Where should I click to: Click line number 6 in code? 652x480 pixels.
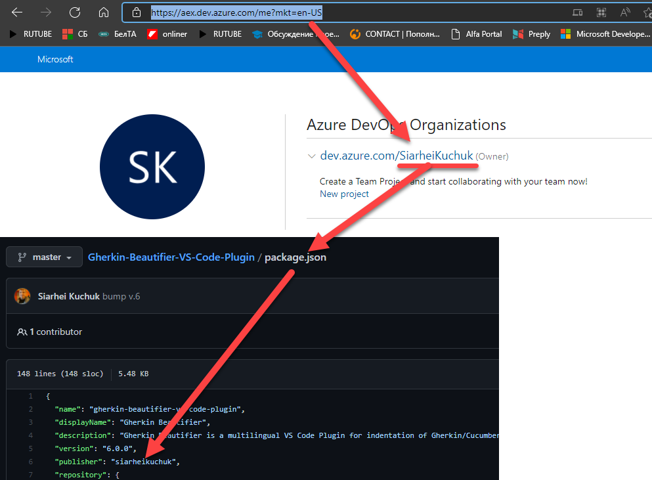30,462
